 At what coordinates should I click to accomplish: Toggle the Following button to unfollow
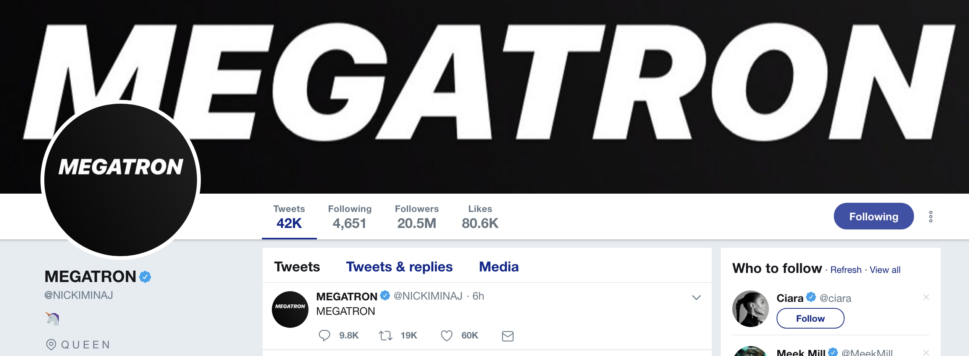point(873,216)
